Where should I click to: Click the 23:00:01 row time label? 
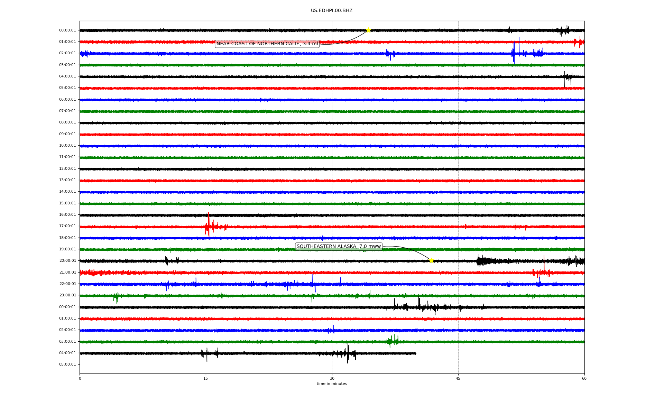click(67, 295)
